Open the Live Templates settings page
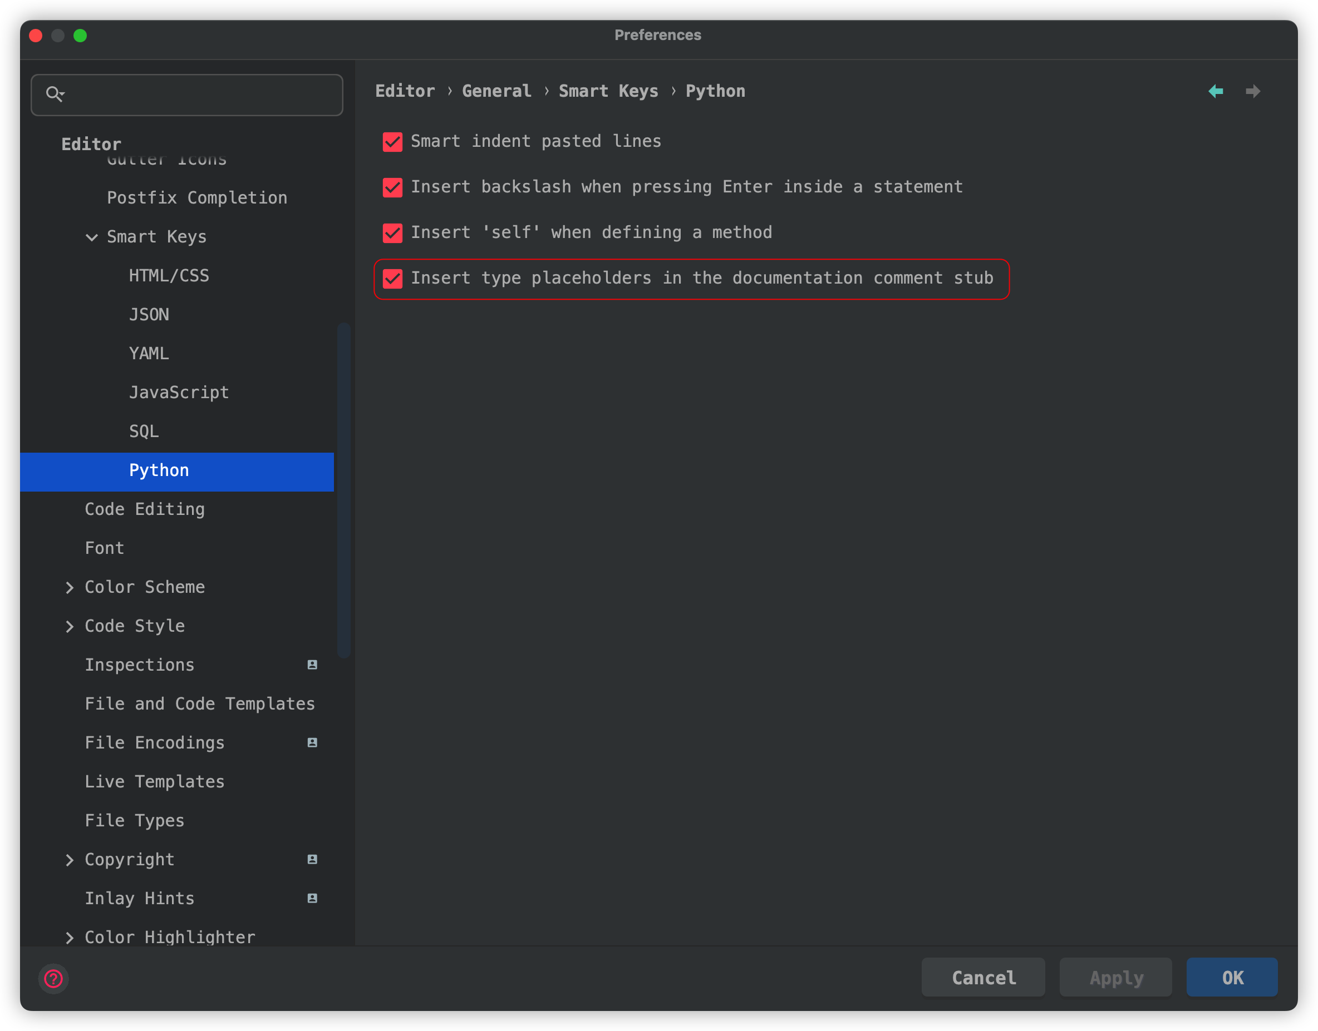 pos(155,782)
